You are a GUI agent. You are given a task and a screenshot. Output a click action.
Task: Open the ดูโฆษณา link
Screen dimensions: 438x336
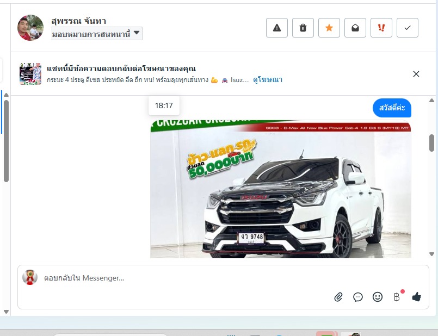(268, 80)
